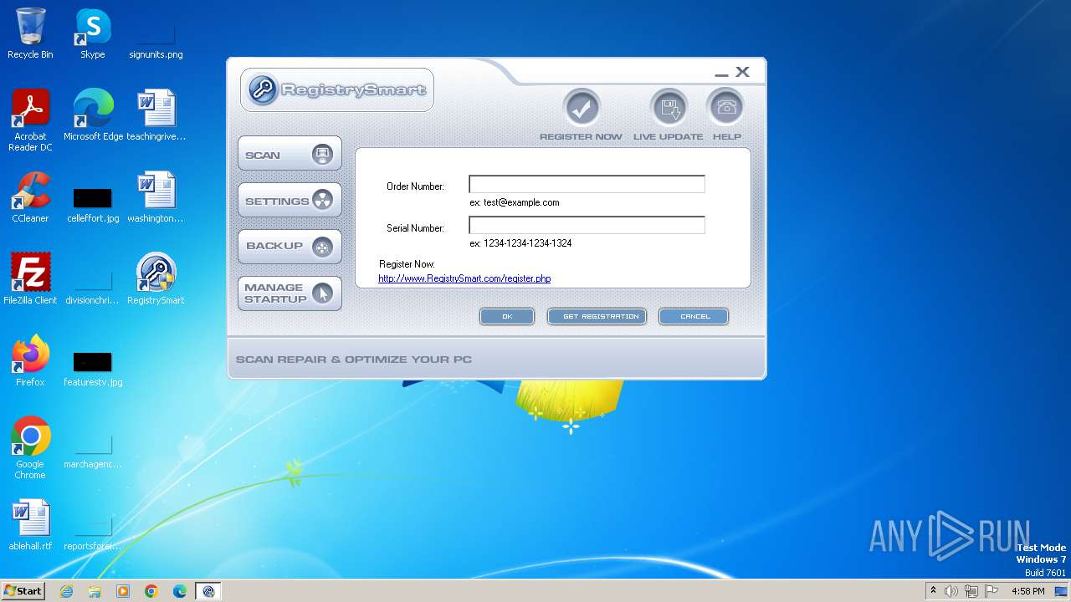Select the teachingrive Word document icon
The height and width of the screenshot is (602, 1071).
pyautogui.click(x=156, y=115)
